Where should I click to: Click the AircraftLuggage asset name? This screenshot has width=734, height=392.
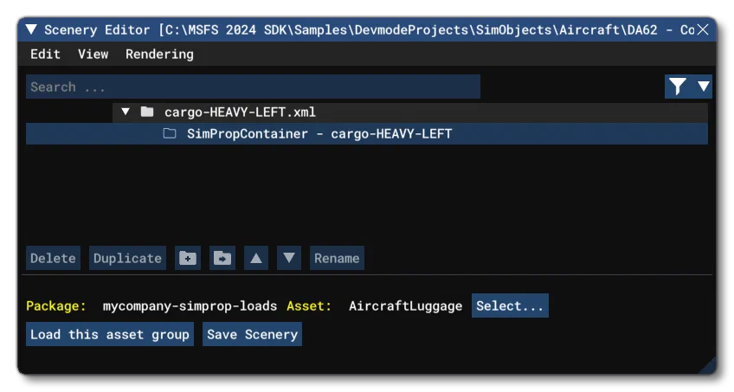[405, 306]
